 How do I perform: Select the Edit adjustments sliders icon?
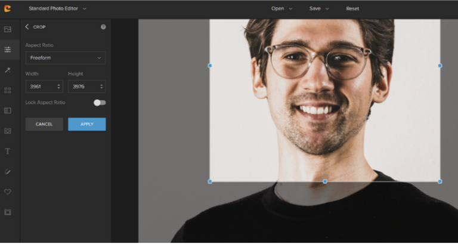[x=8, y=50]
